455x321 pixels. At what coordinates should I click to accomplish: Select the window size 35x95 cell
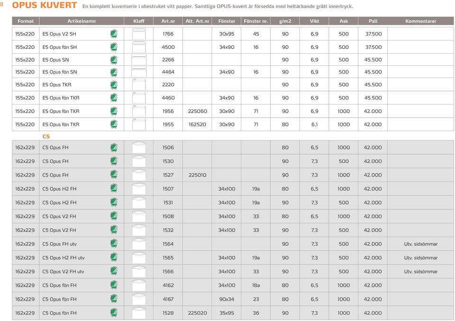tap(227, 313)
